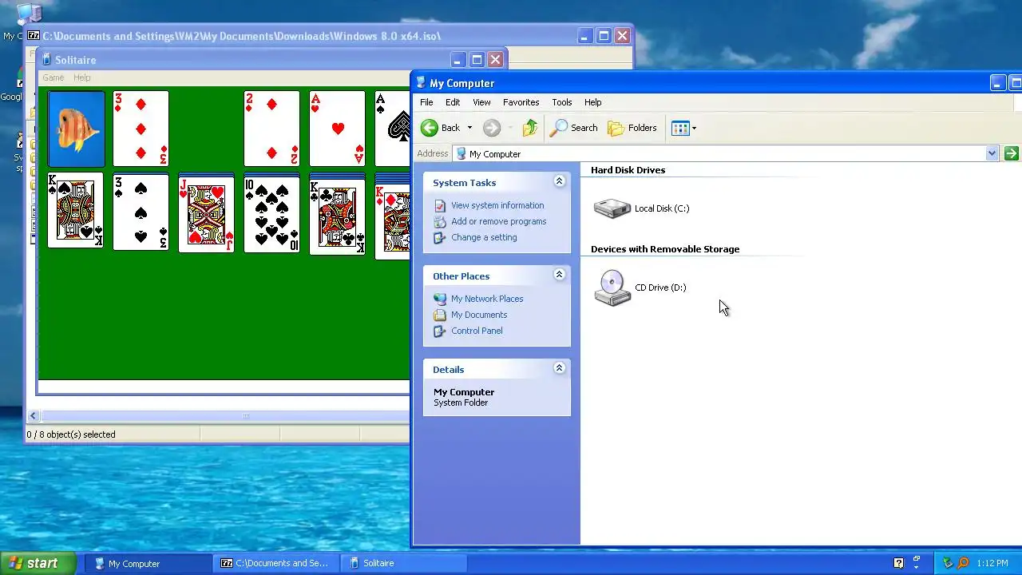The width and height of the screenshot is (1022, 575).
Task: Click the jack of hearts card
Action: click(206, 215)
